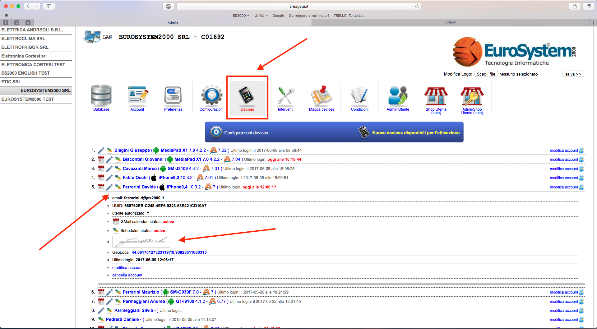Click the Safari share icon
The width and height of the screenshot is (597, 329).
(575, 6)
